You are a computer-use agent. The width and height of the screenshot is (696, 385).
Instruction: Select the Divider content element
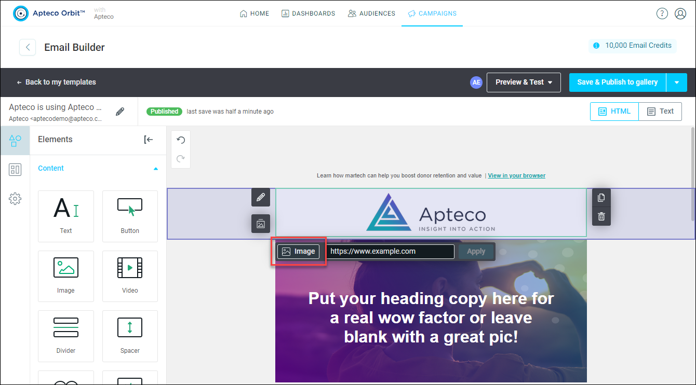point(66,336)
